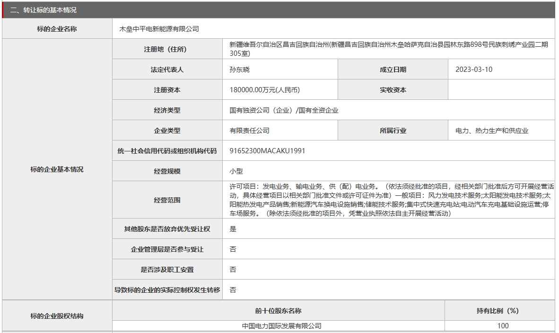Select shareholder 中国电力国际发展有限公司
The height and width of the screenshot is (333, 559).
coord(282,326)
